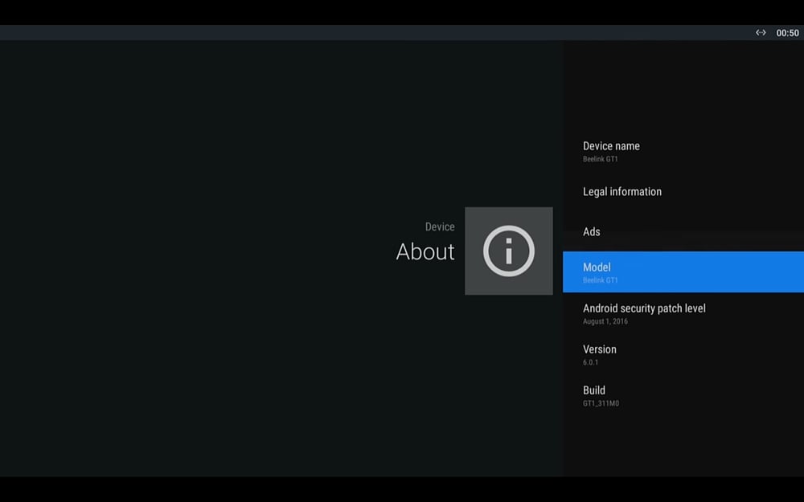Click the empty top status bar area
Screen dimensions: 804x502
pos(362,33)
